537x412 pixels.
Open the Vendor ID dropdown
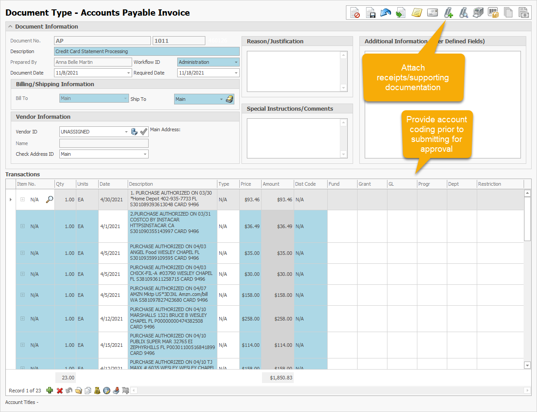pyautogui.click(x=126, y=132)
